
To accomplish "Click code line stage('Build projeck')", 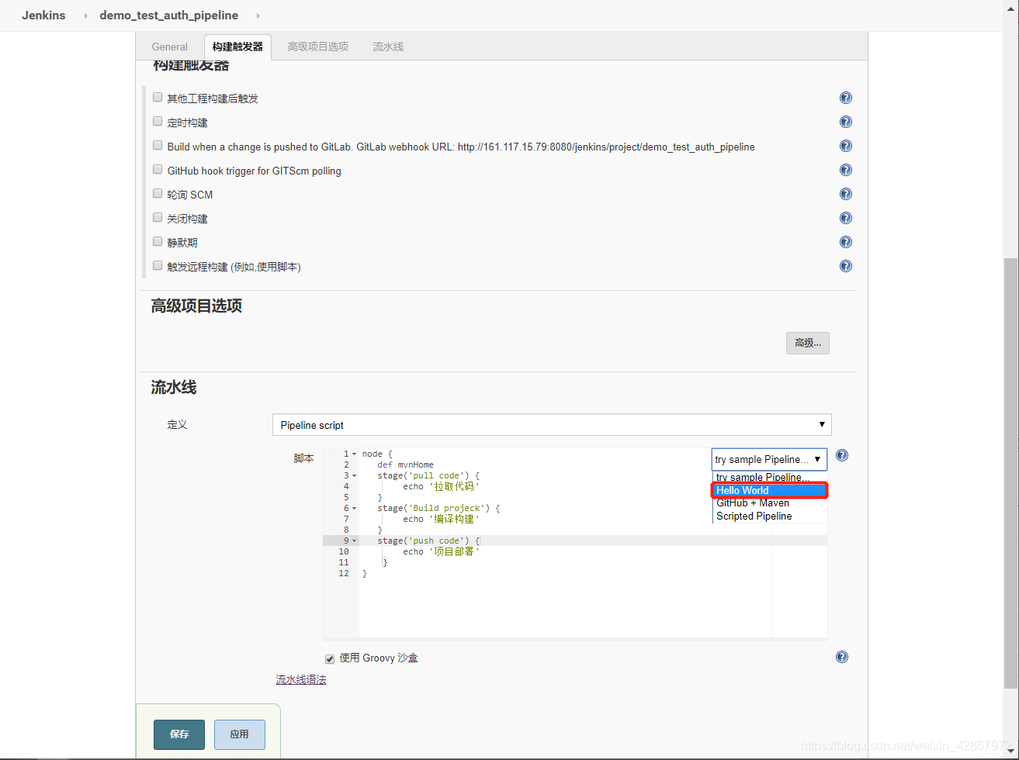I will click(x=439, y=508).
